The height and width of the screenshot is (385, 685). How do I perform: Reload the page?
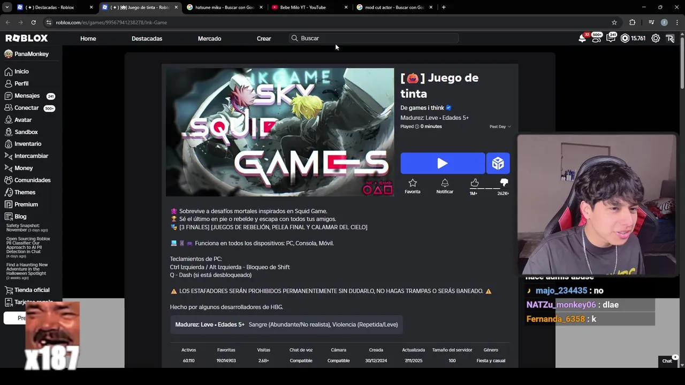coord(33,22)
